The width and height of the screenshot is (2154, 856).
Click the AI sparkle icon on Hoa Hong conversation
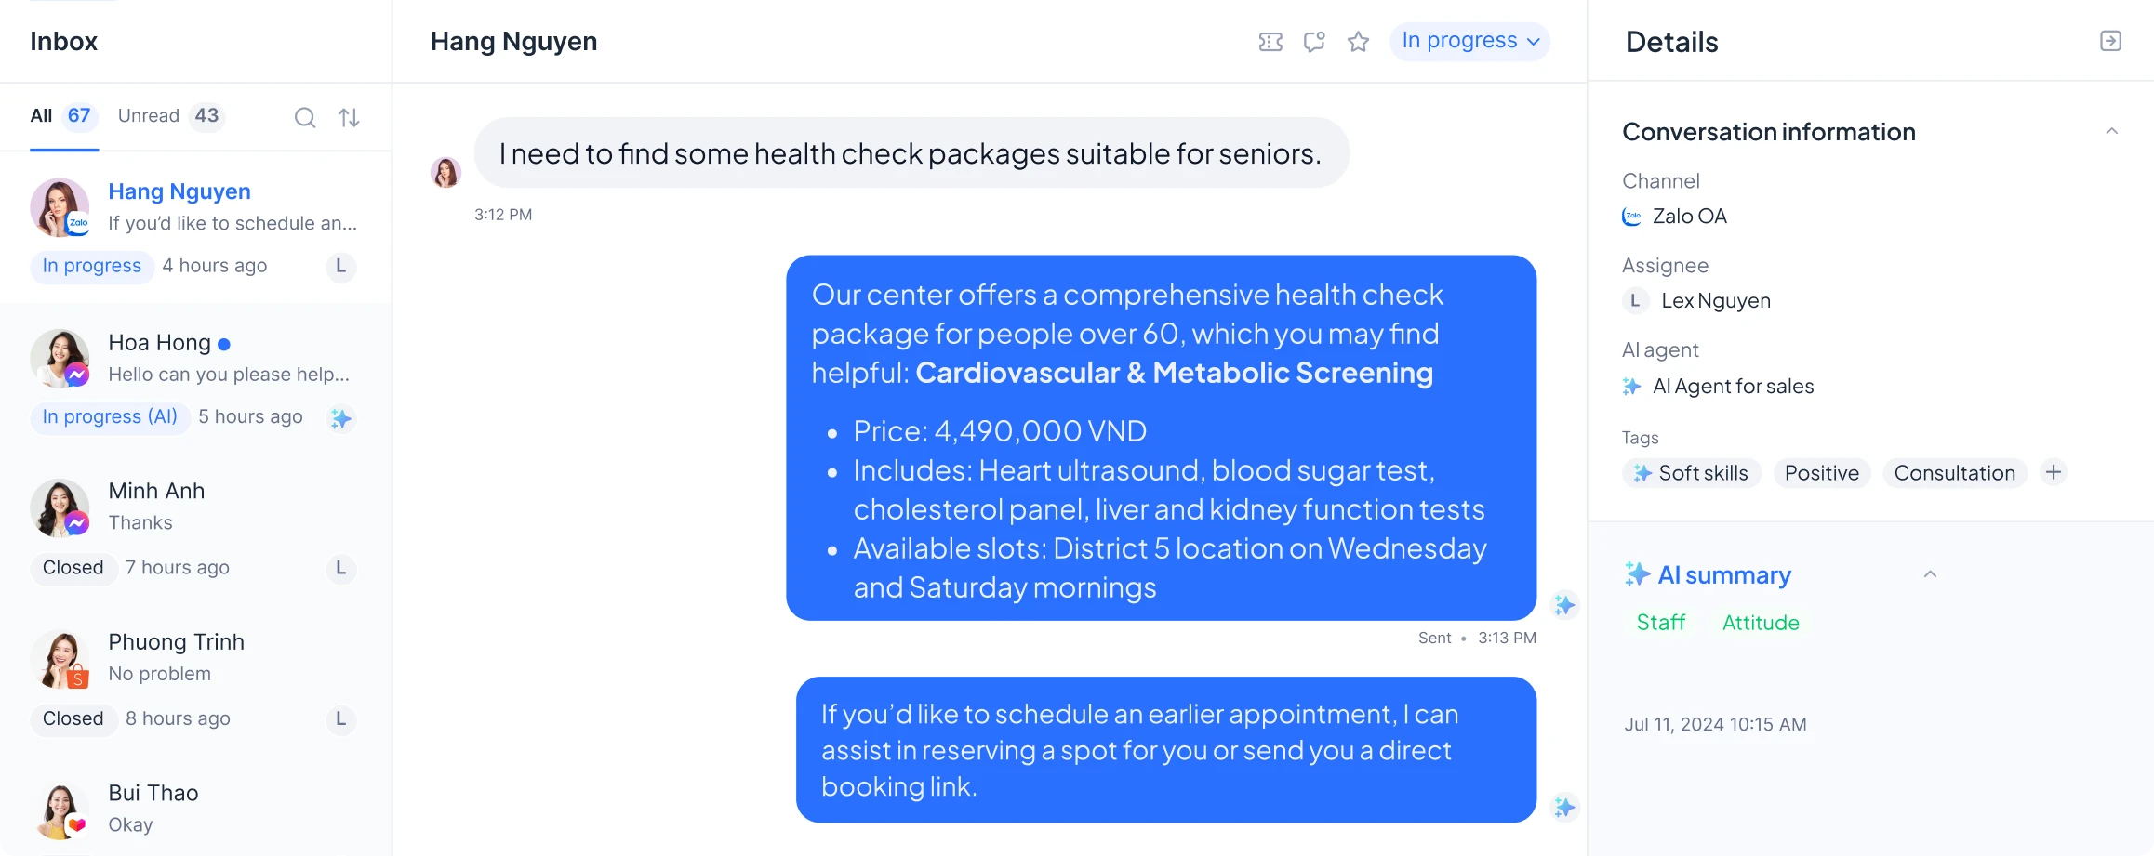click(341, 418)
